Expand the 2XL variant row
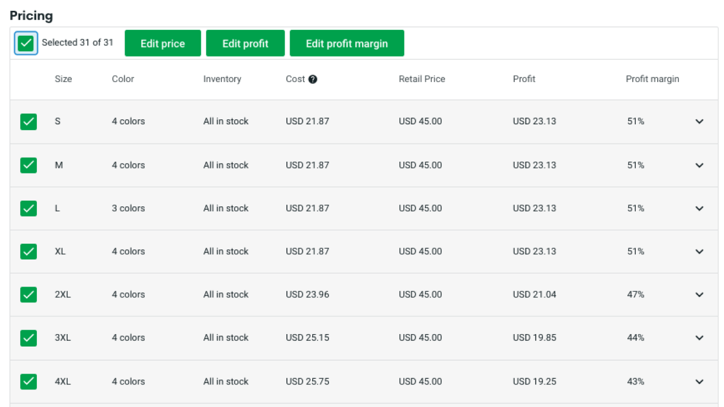724x407 pixels. (x=699, y=295)
